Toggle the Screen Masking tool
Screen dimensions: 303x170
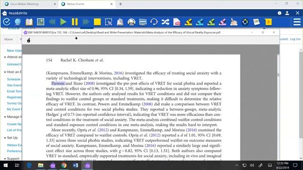coord(143,22)
